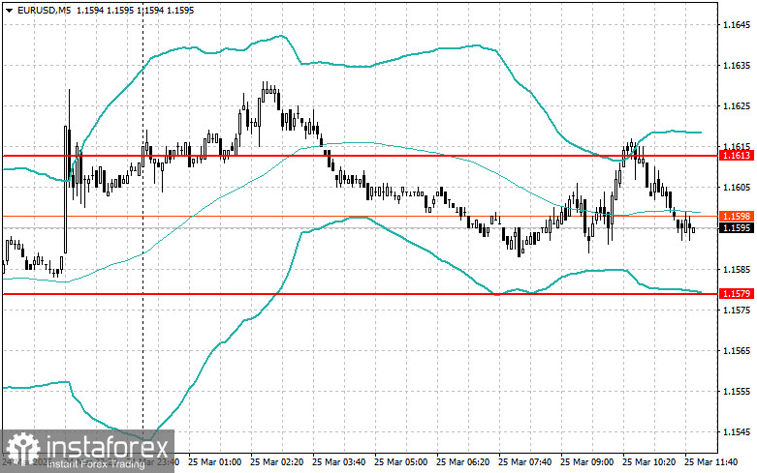Image resolution: width=757 pixels, height=473 pixels.
Task: Click the 1.1575 price axis value
Action: click(737, 310)
